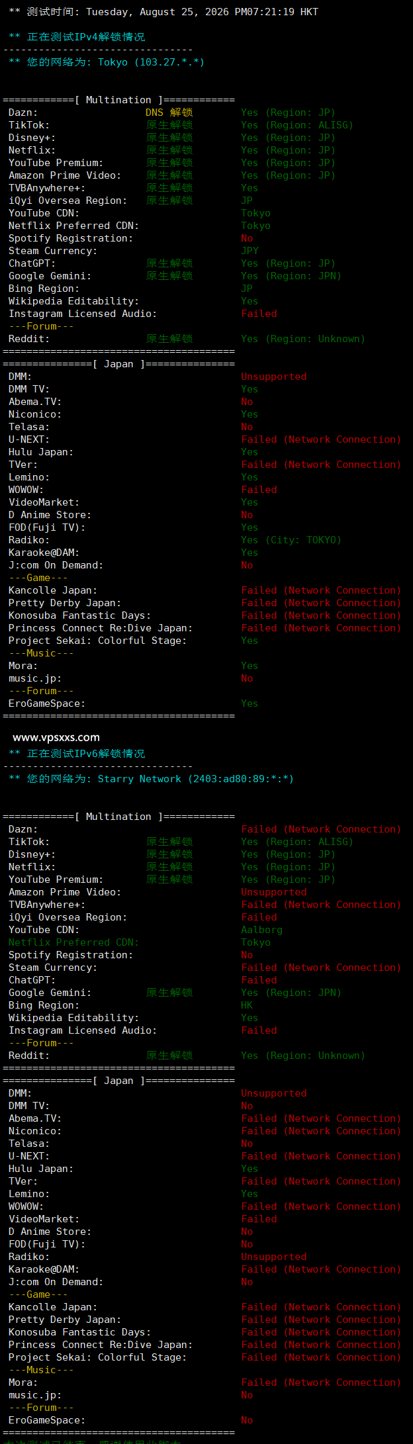Click 'Failed (Network Connection)' beside Abema.TV

pyautogui.click(x=321, y=1118)
